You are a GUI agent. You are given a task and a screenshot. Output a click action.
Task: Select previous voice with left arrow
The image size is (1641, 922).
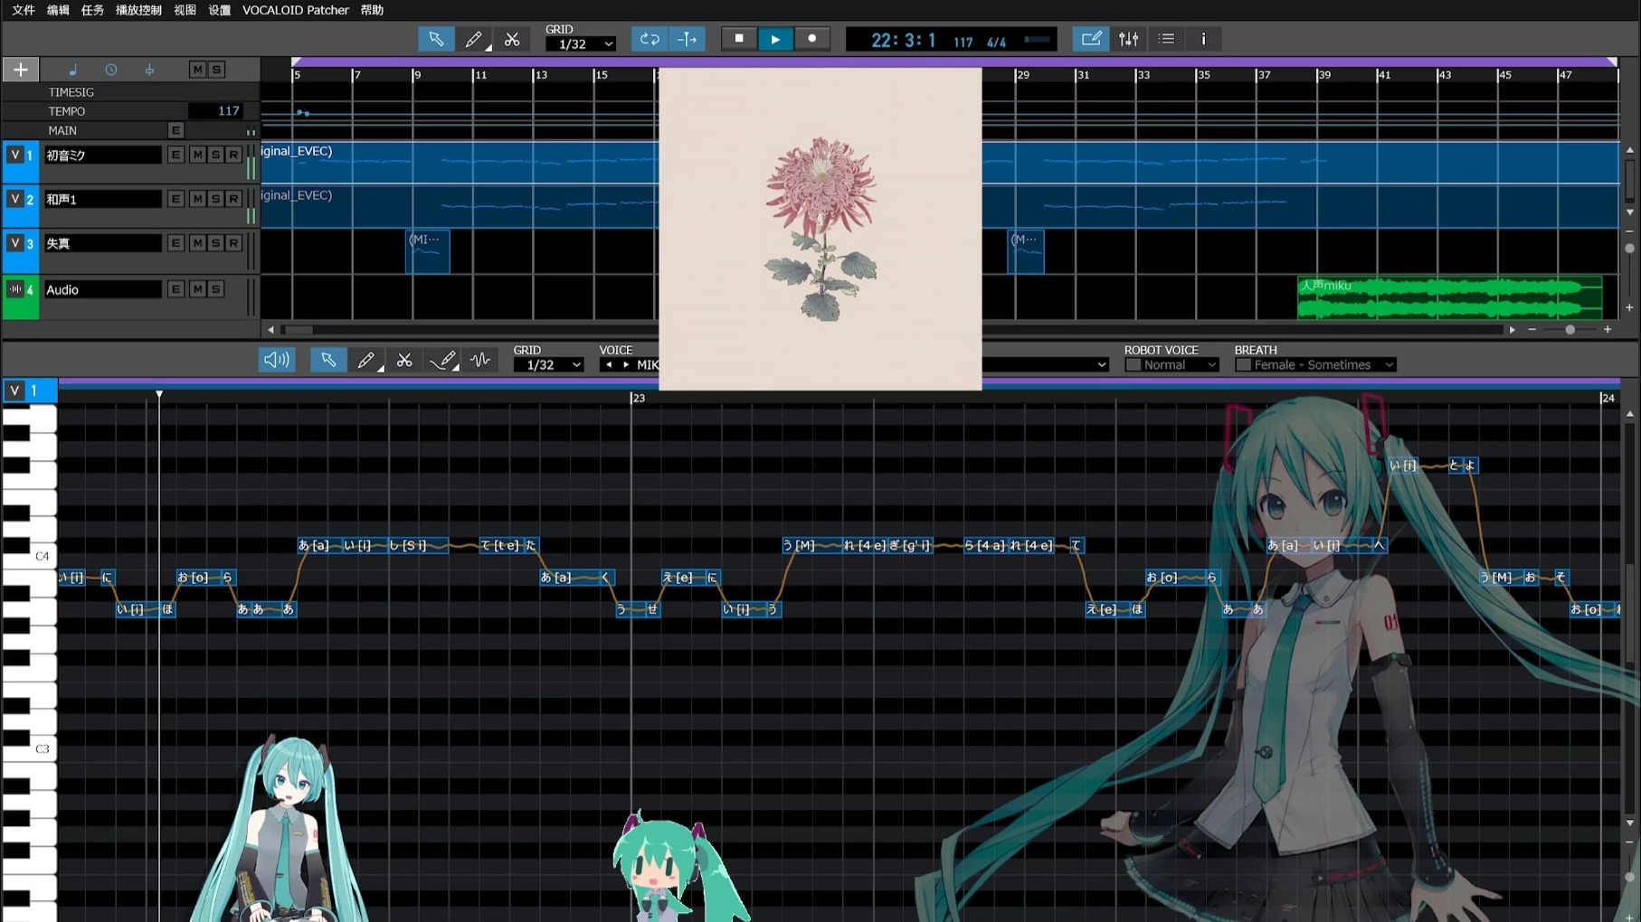tap(609, 365)
